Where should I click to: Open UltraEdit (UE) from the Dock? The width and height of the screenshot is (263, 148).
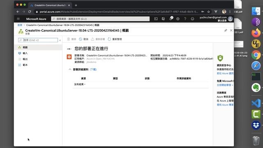(x=256, y=44)
